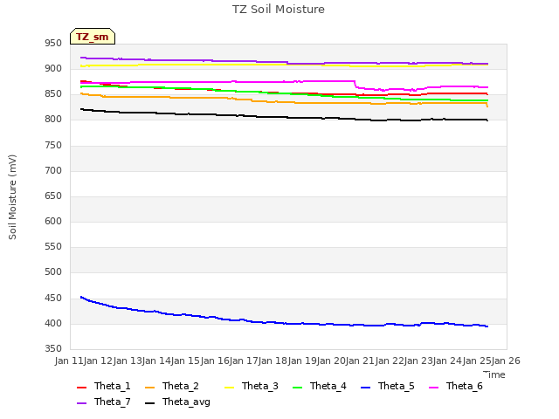
Task: Click the blue Theta_5 legend swatch
Action: click(x=365, y=388)
